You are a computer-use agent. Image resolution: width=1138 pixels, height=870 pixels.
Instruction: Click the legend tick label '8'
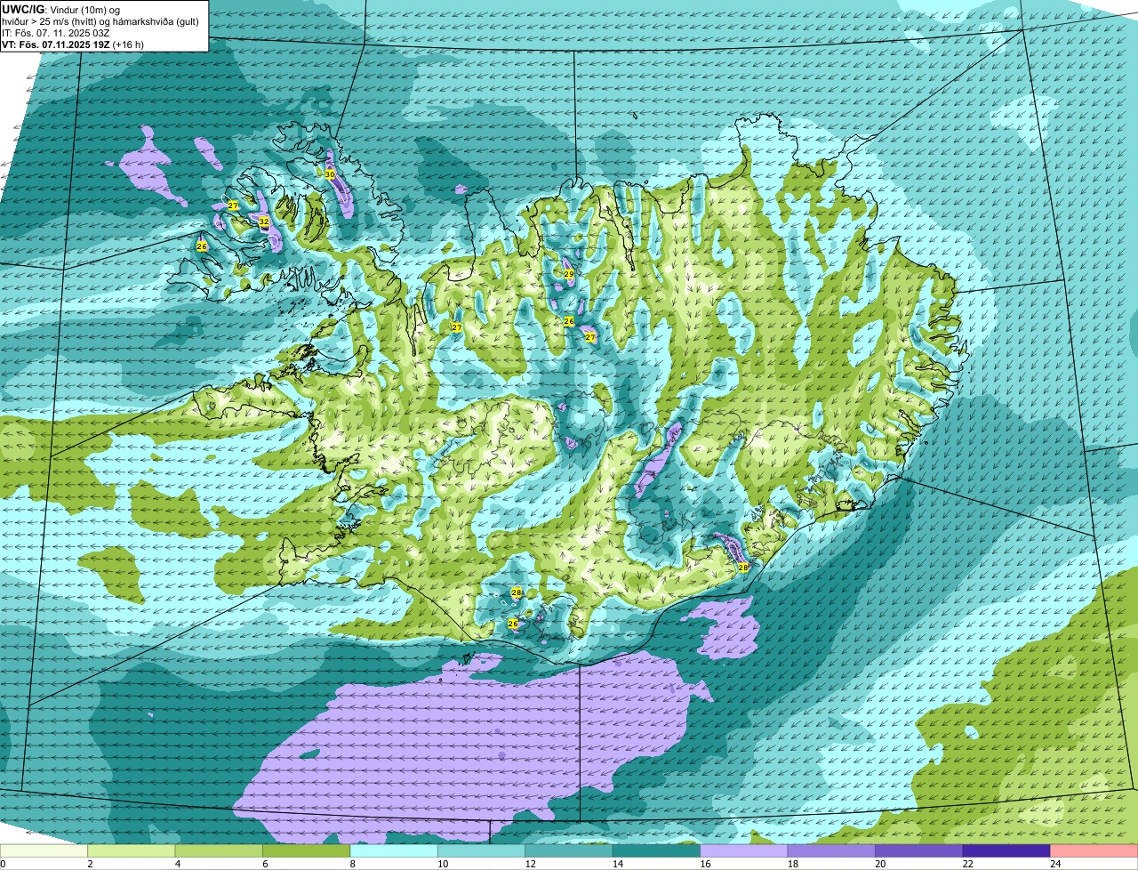pos(351,864)
